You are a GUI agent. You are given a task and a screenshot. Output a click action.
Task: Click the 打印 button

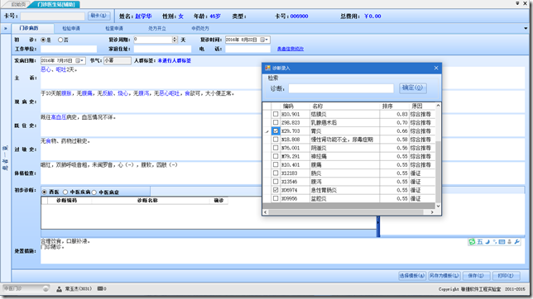(506, 276)
